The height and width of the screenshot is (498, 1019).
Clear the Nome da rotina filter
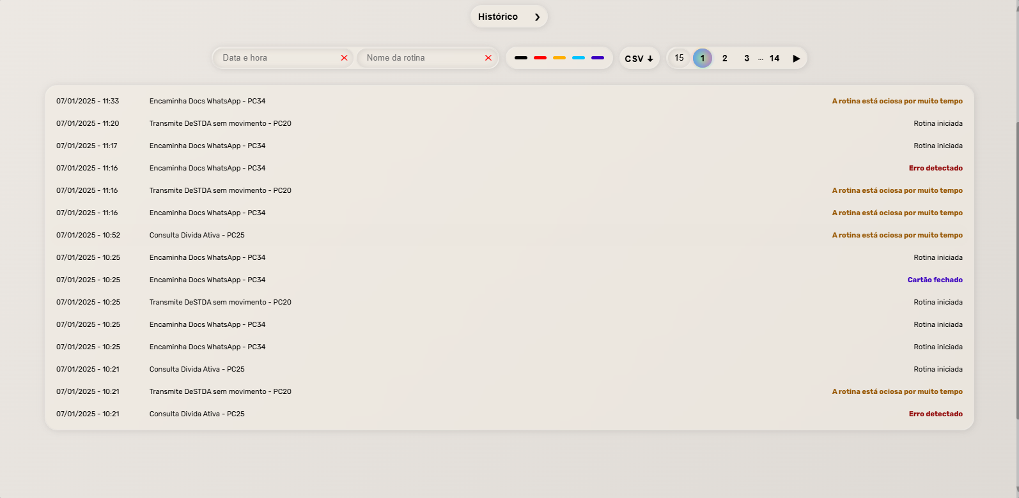(488, 58)
